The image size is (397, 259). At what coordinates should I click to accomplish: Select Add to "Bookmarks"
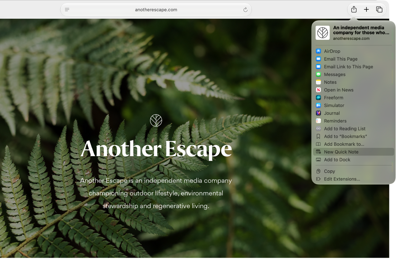click(x=354, y=136)
